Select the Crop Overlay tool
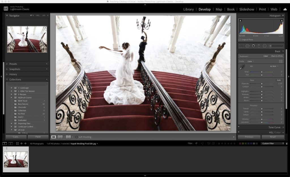The width and height of the screenshot is (290, 177). [241, 46]
